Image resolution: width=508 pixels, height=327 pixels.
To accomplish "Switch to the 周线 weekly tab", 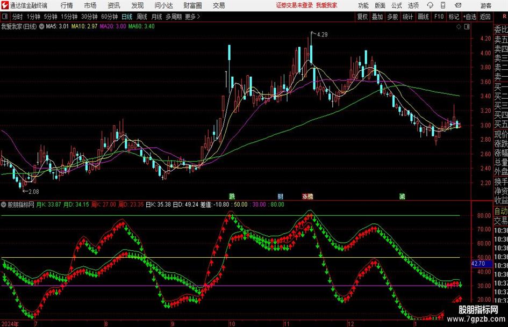I will coord(141,17).
